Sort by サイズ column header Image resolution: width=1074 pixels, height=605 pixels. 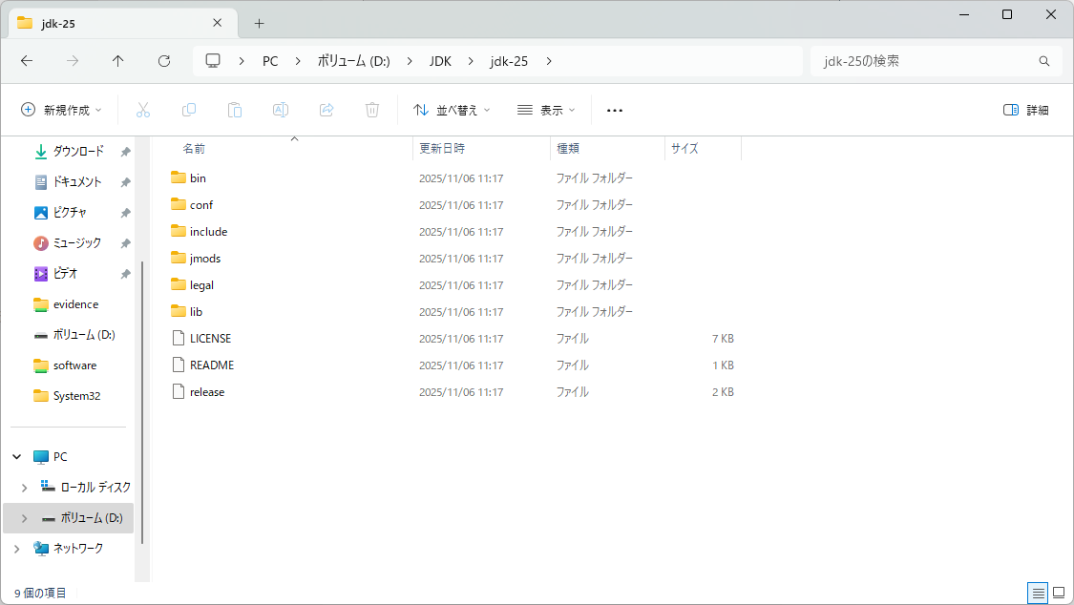pyautogui.click(x=684, y=149)
